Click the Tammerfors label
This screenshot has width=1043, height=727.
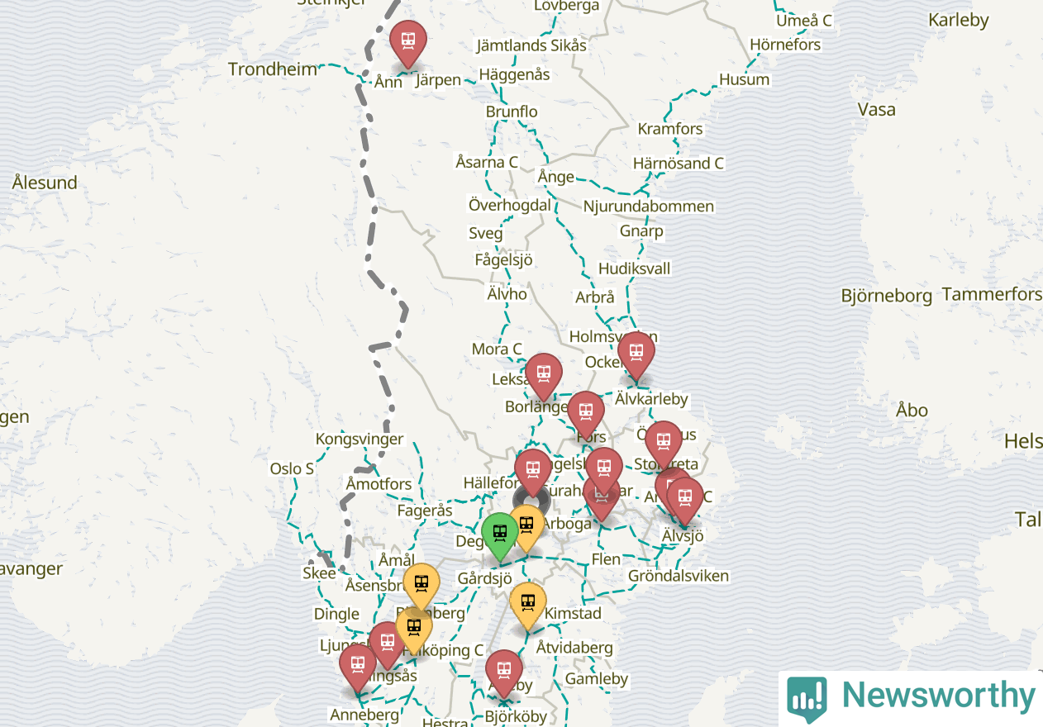click(992, 294)
